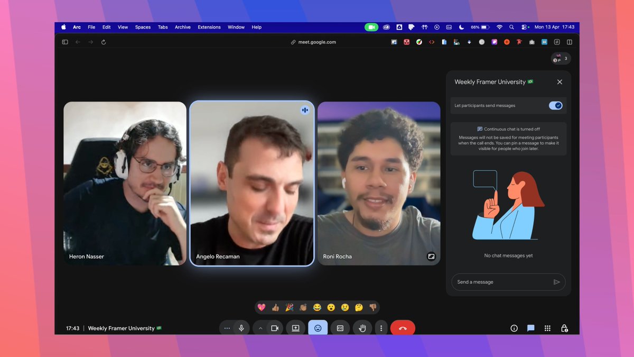Expand video settings chevron beside camera
The width and height of the screenshot is (634, 357).
click(x=260, y=328)
